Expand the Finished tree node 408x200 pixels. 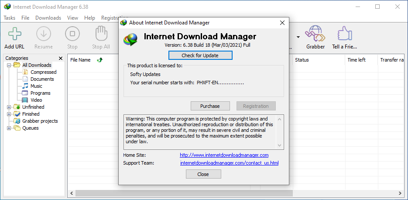pyautogui.click(x=9, y=114)
